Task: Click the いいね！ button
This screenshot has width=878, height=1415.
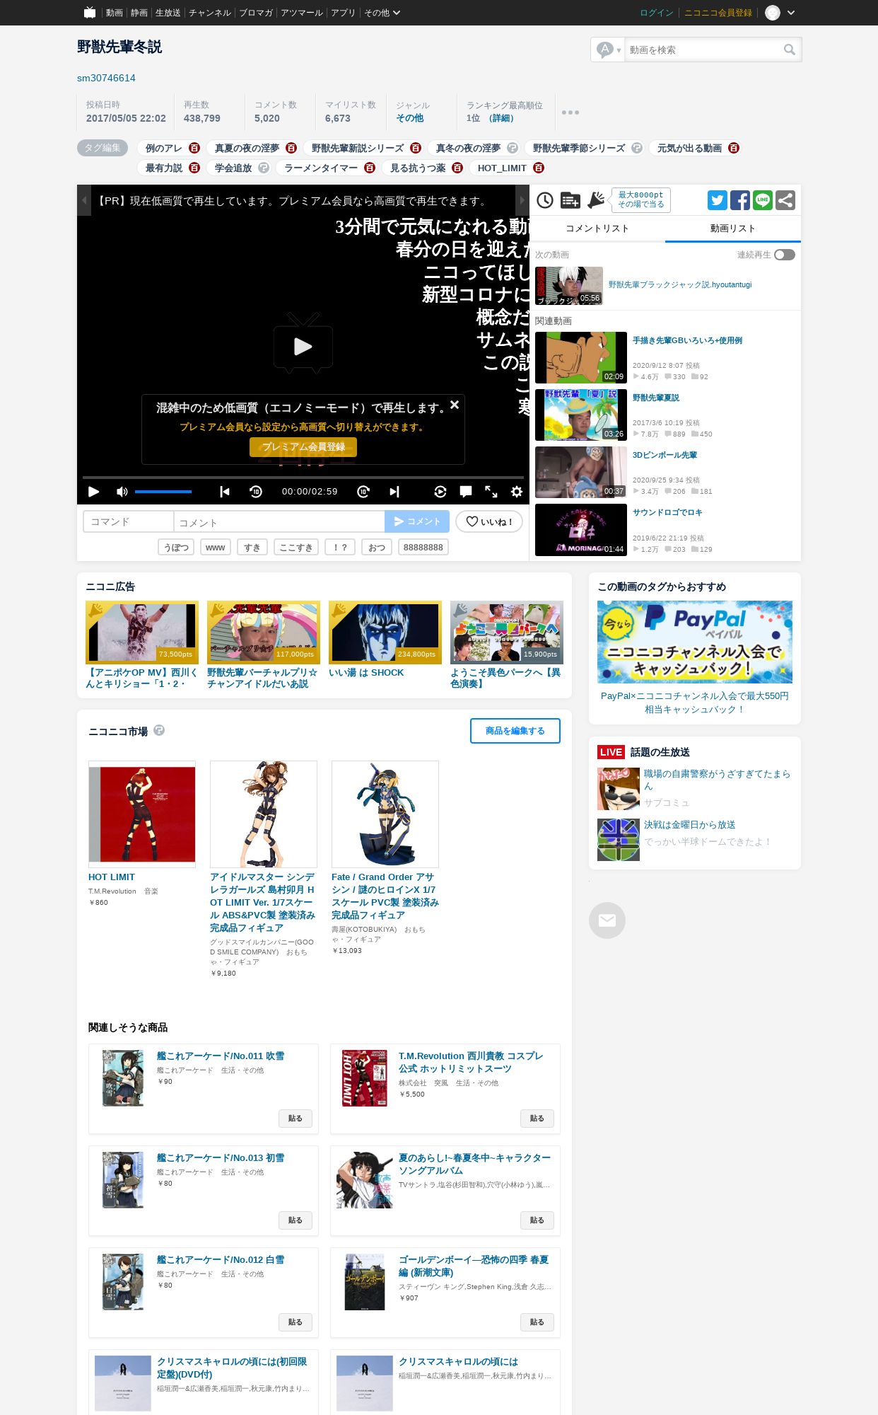Action: pyautogui.click(x=489, y=521)
